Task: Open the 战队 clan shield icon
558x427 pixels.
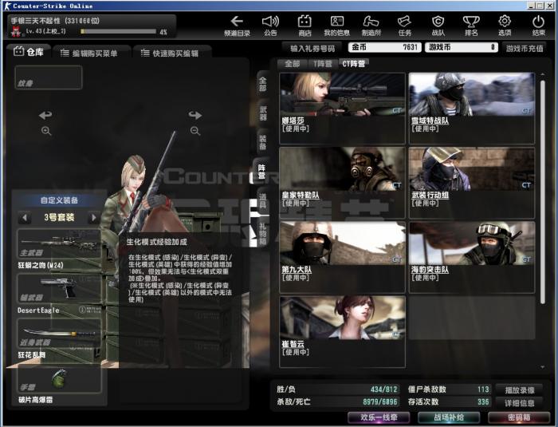Action: [438, 26]
